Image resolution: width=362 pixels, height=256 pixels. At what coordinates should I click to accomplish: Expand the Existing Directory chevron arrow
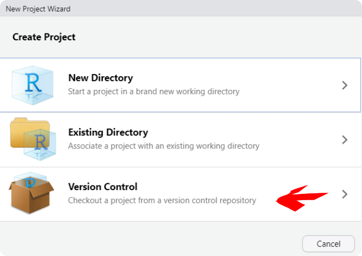click(x=345, y=139)
